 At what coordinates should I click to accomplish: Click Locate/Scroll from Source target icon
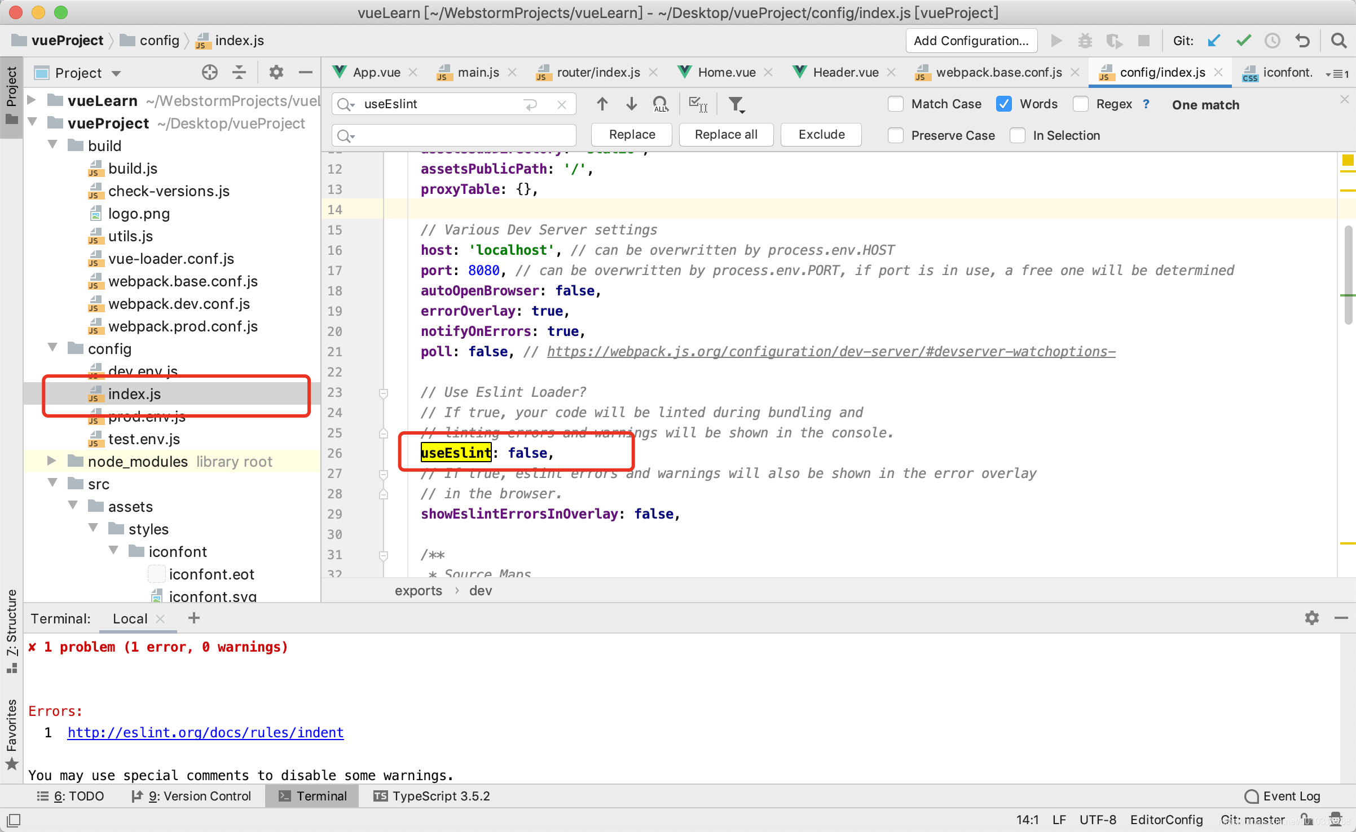[x=210, y=73]
